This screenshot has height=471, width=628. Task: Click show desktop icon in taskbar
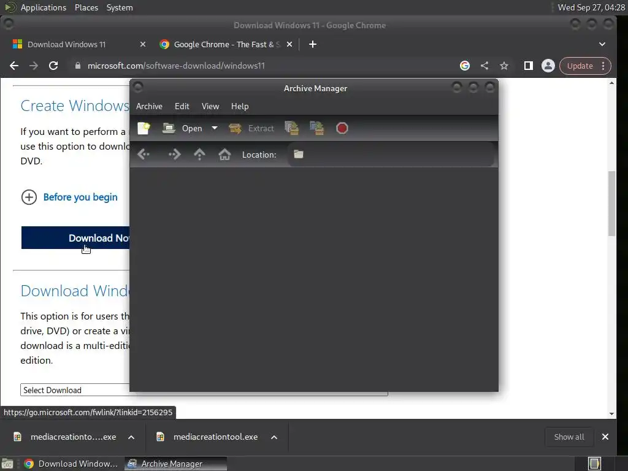[x=7, y=464]
